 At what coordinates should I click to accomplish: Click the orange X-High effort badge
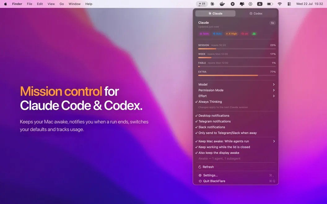point(232,34)
